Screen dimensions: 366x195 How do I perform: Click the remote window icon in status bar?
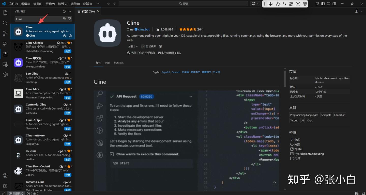click(x=3, y=193)
